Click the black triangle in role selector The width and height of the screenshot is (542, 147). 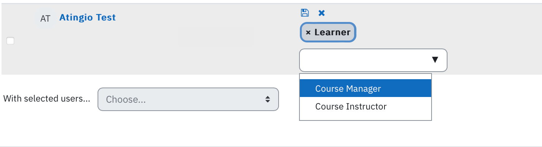pyautogui.click(x=435, y=60)
